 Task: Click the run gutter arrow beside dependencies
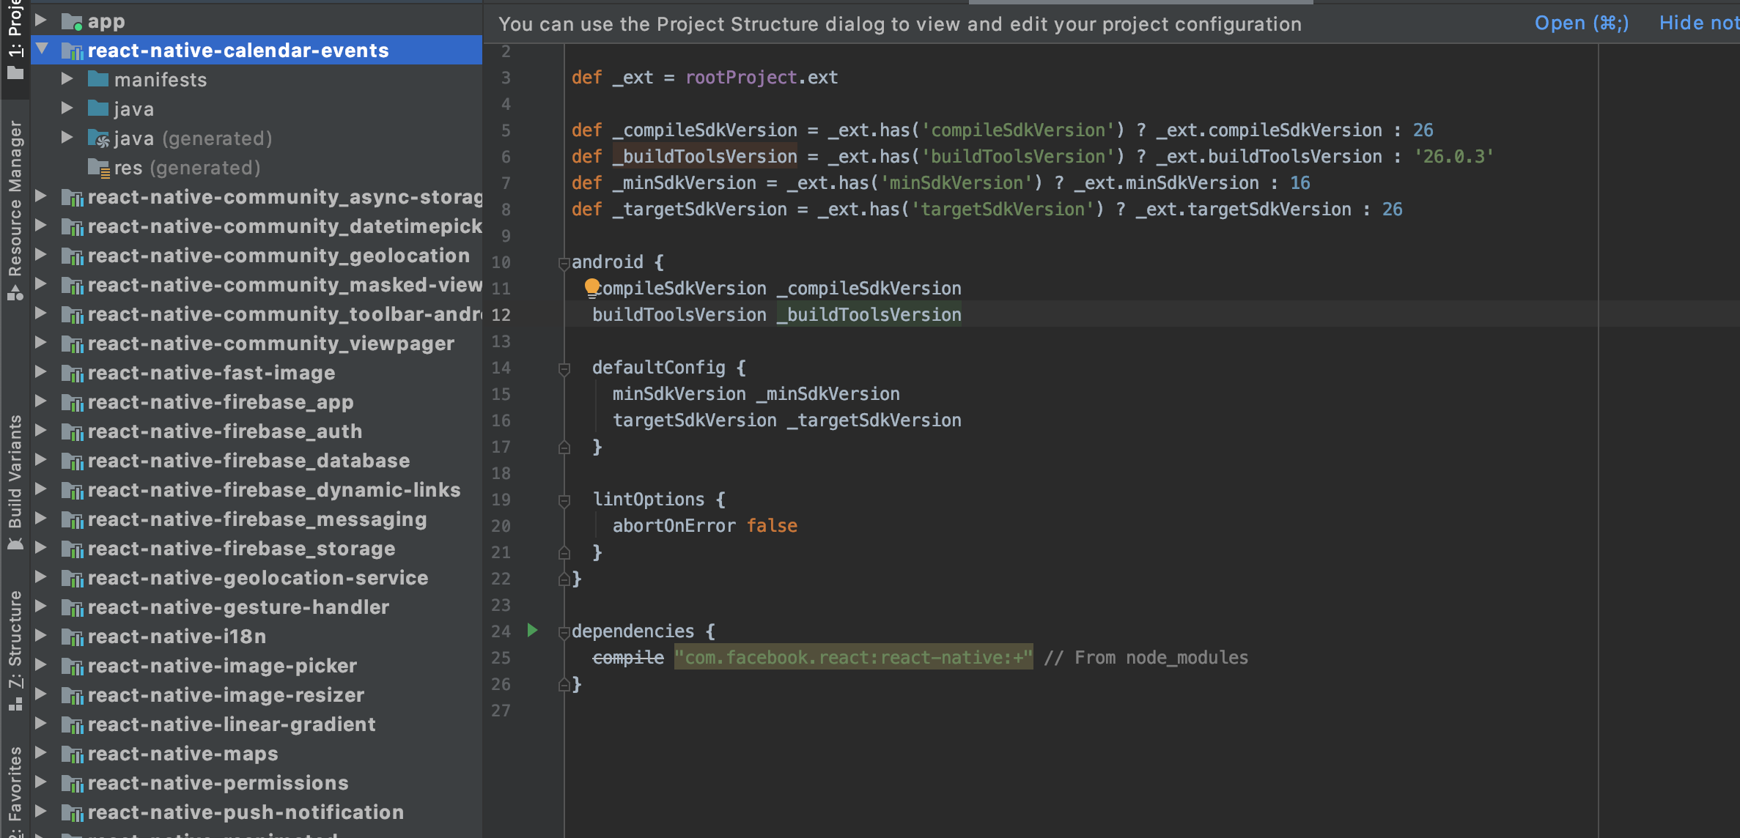click(533, 630)
